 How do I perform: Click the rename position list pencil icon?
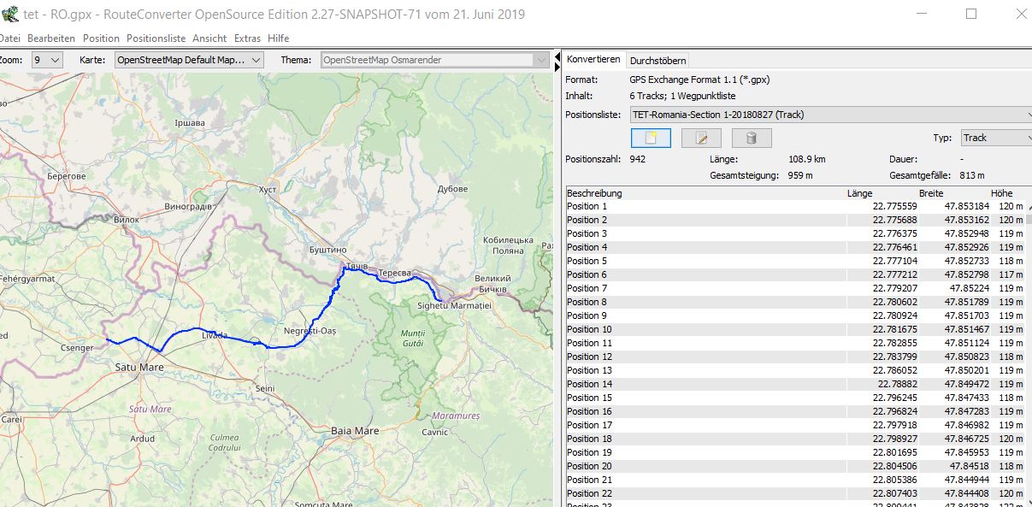coord(701,138)
